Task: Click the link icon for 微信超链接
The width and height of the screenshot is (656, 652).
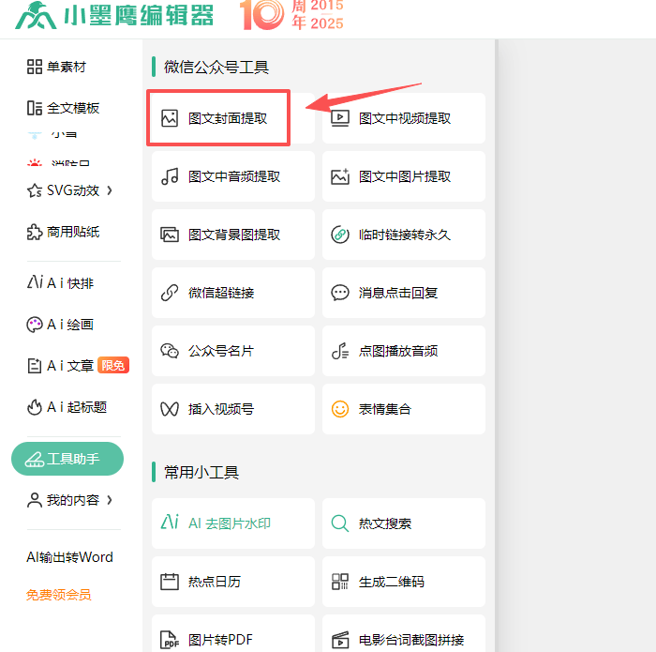Action: tap(170, 293)
